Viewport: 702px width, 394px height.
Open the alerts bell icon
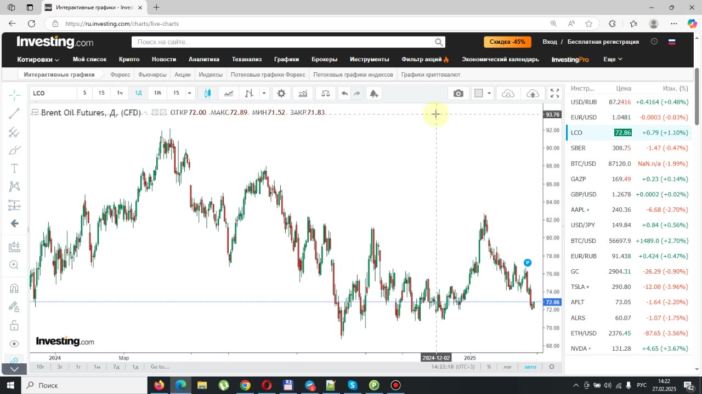click(x=374, y=93)
